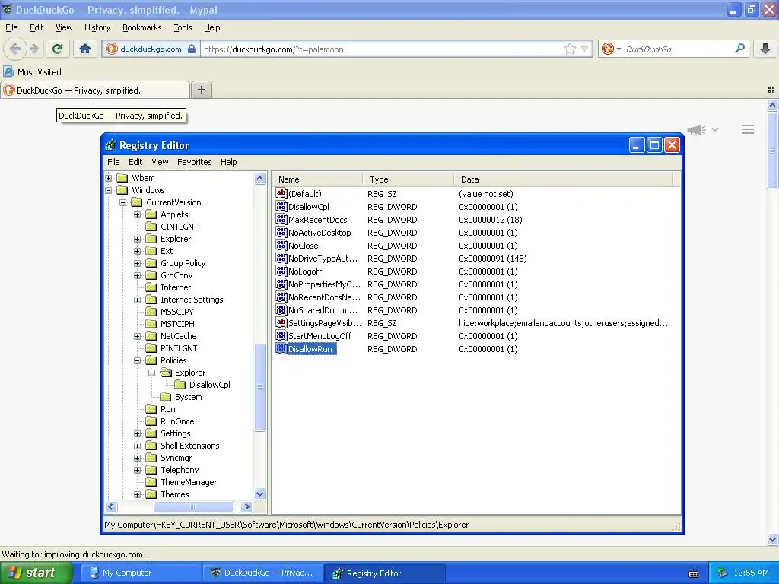Switch to My Computer taskbar button
This screenshot has width=779, height=584.
(140, 573)
